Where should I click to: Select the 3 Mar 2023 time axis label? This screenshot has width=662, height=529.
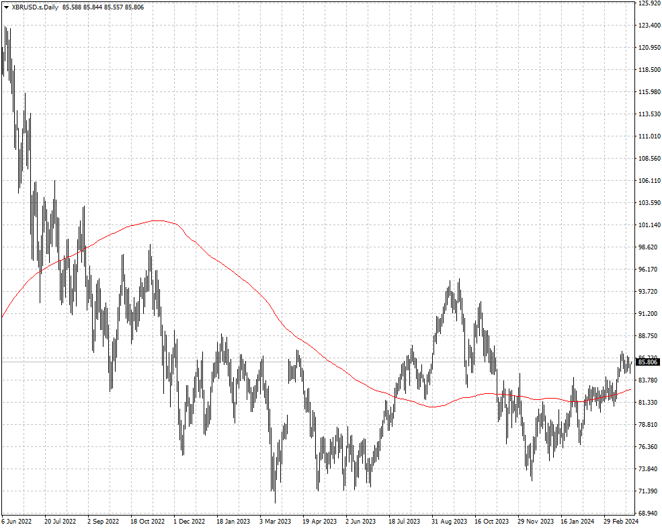tap(276, 522)
